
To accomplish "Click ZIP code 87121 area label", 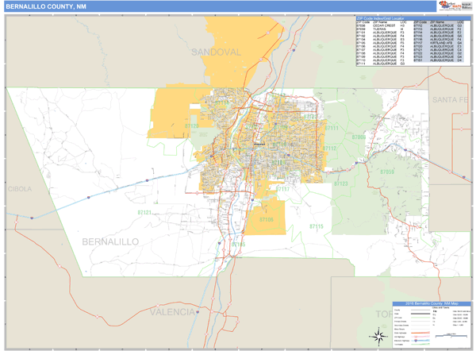I will tap(144, 213).
